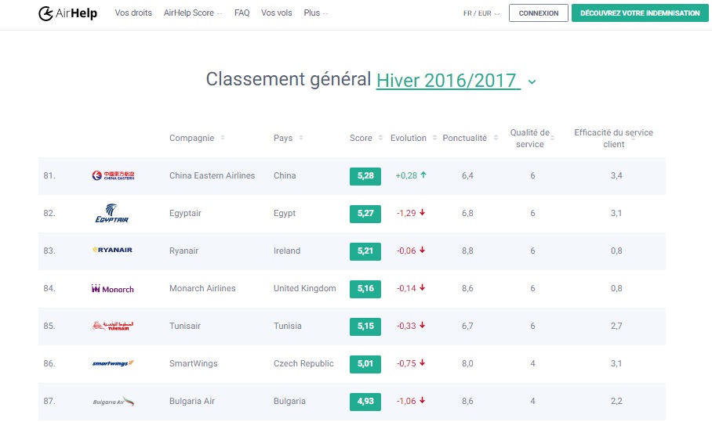The width and height of the screenshot is (712, 422).
Task: Click red down arrow for Bulgaria Air
Action: pos(423,401)
